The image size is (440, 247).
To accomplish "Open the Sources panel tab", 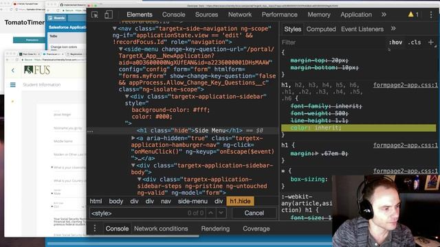I will pyautogui.click(x=206, y=14).
